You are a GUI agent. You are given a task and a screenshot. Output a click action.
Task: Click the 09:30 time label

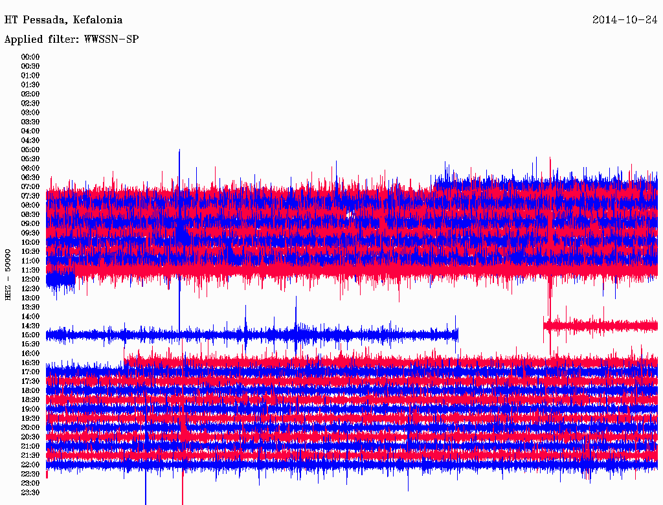coord(30,233)
